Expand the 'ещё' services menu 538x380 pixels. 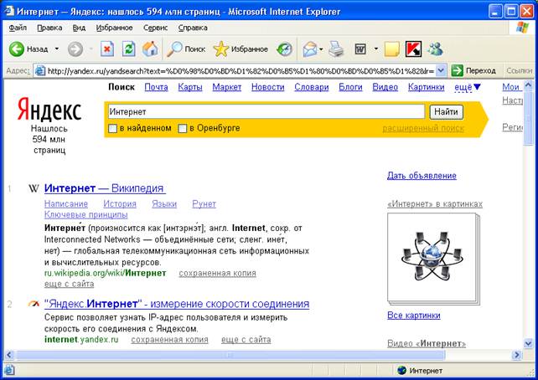point(468,87)
